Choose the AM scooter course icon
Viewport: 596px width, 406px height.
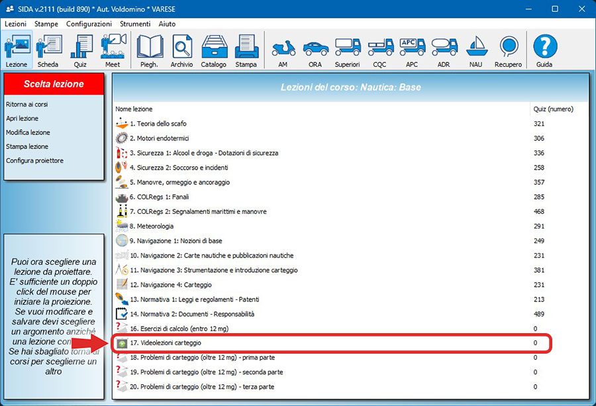coord(283,51)
